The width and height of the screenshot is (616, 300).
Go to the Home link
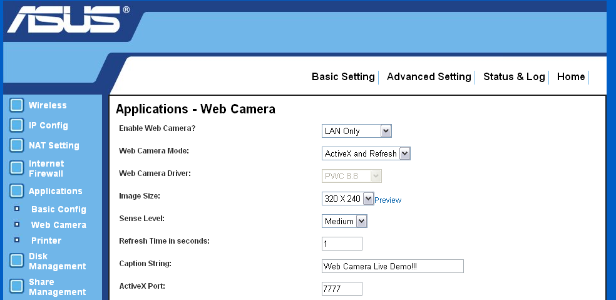pos(571,77)
